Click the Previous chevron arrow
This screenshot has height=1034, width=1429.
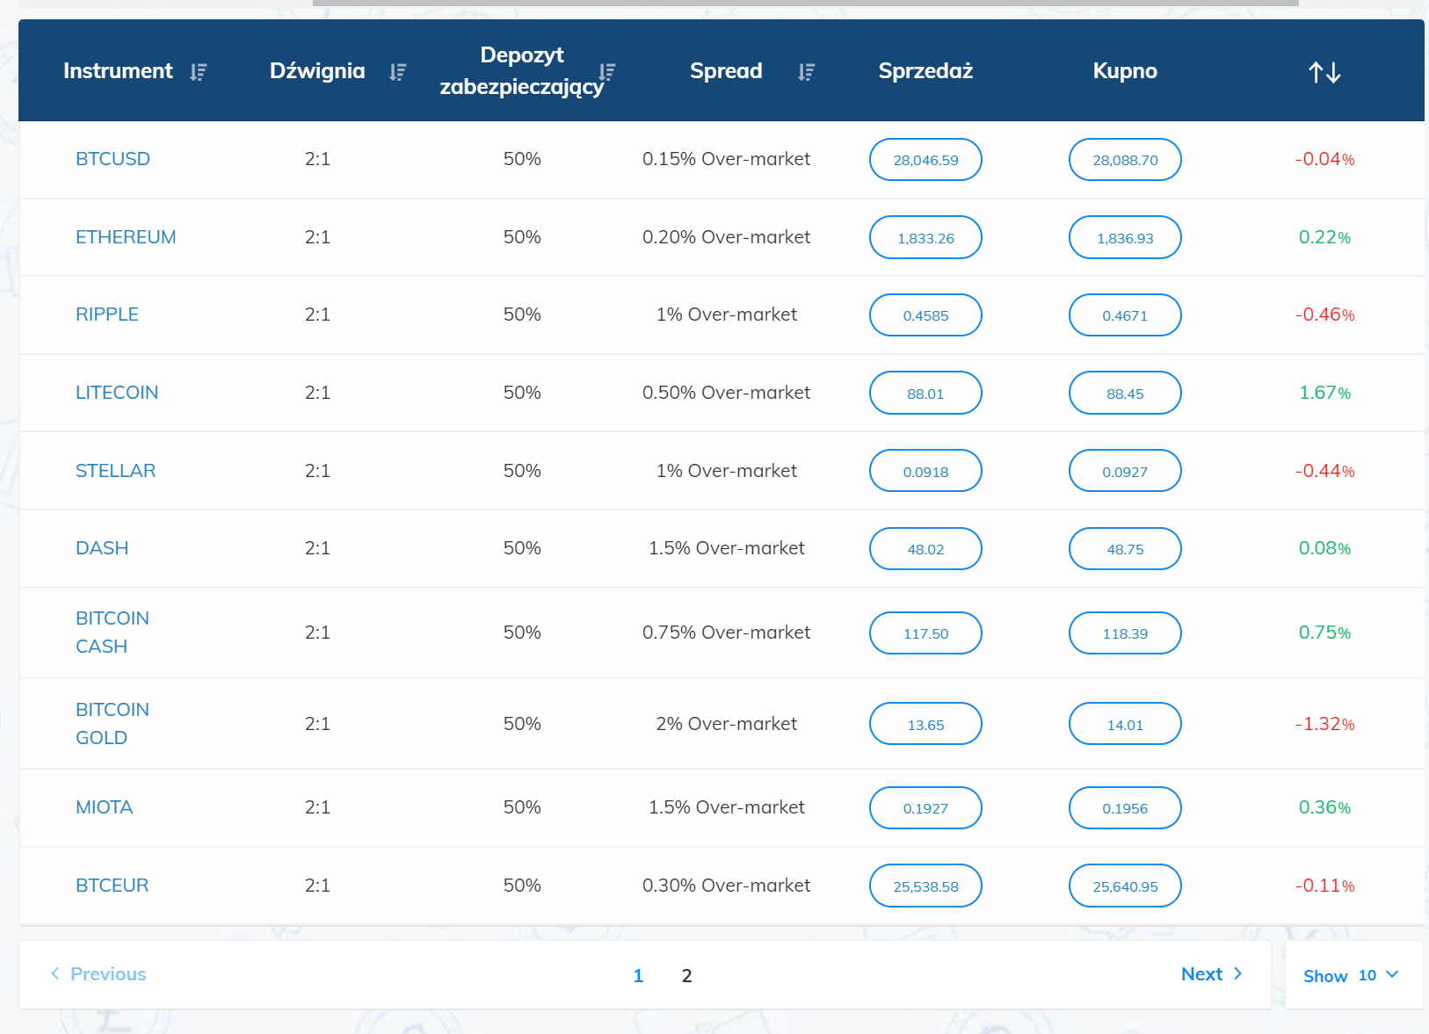point(55,973)
